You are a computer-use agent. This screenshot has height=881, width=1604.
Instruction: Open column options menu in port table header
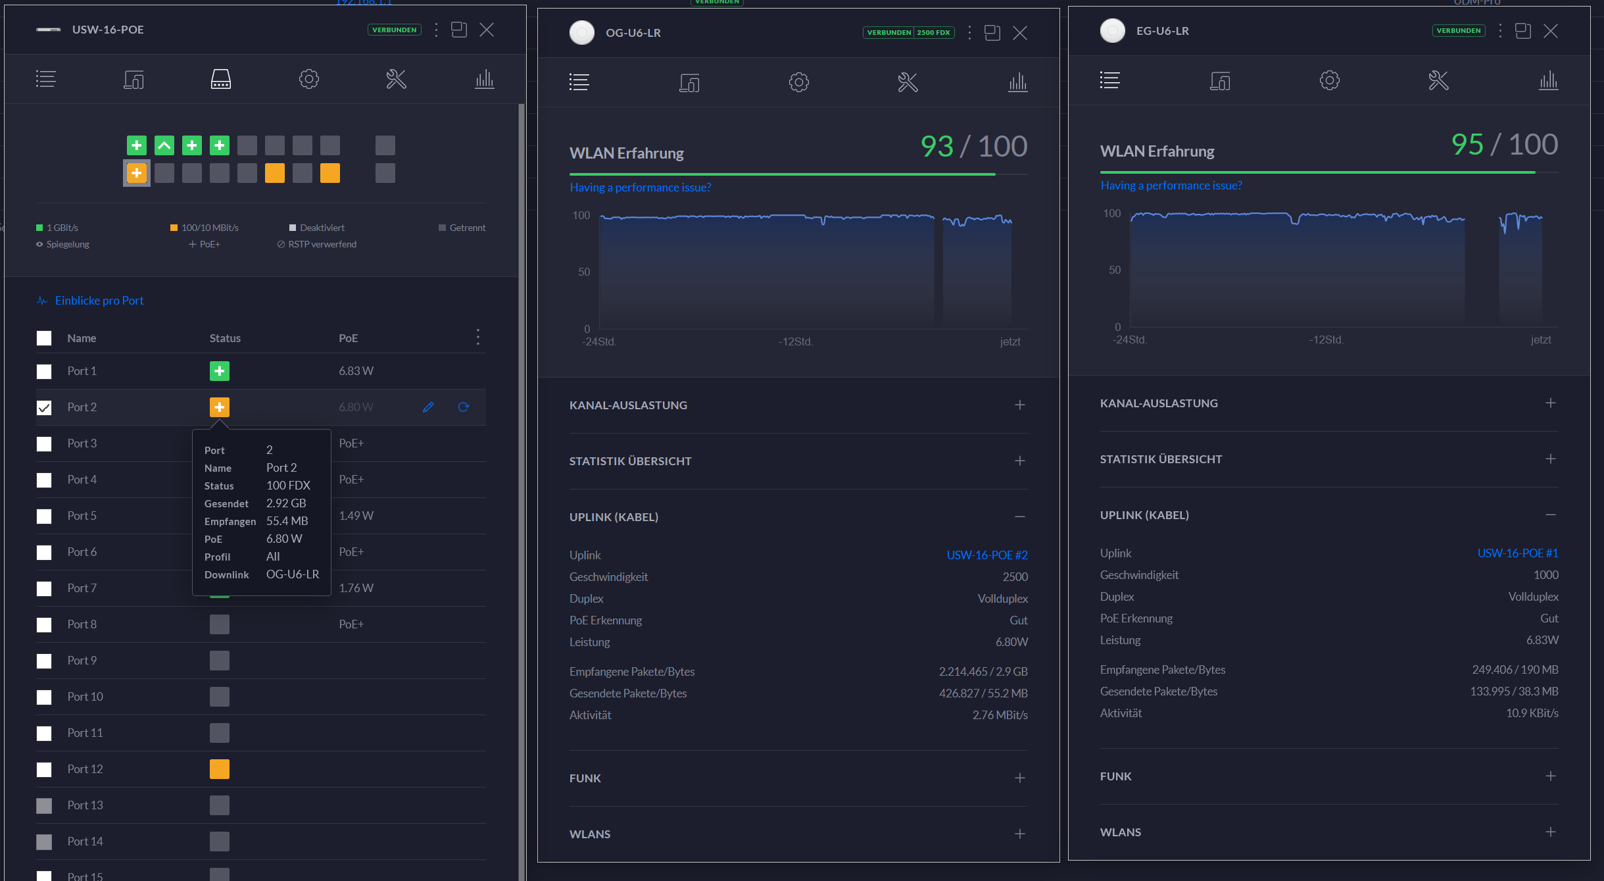[478, 338]
